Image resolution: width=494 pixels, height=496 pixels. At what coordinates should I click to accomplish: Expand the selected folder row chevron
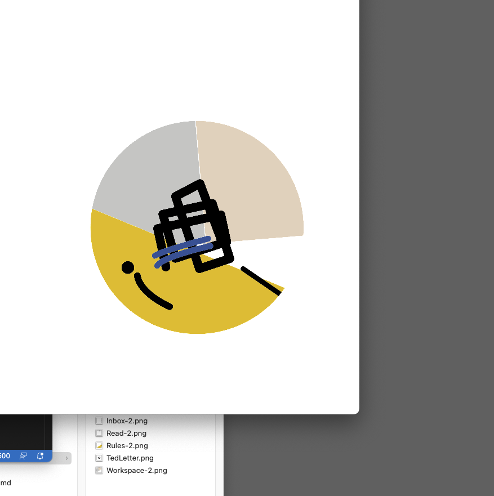66,458
